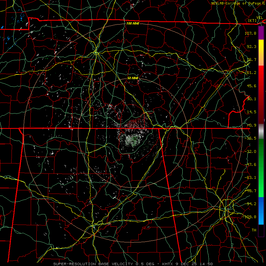Viewport: 266px width, 266px height.
Task: Select the -0.9 velocity scale value
Action: pos(252,125)
